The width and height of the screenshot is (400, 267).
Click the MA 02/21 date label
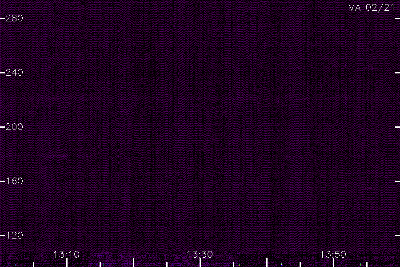click(372, 8)
